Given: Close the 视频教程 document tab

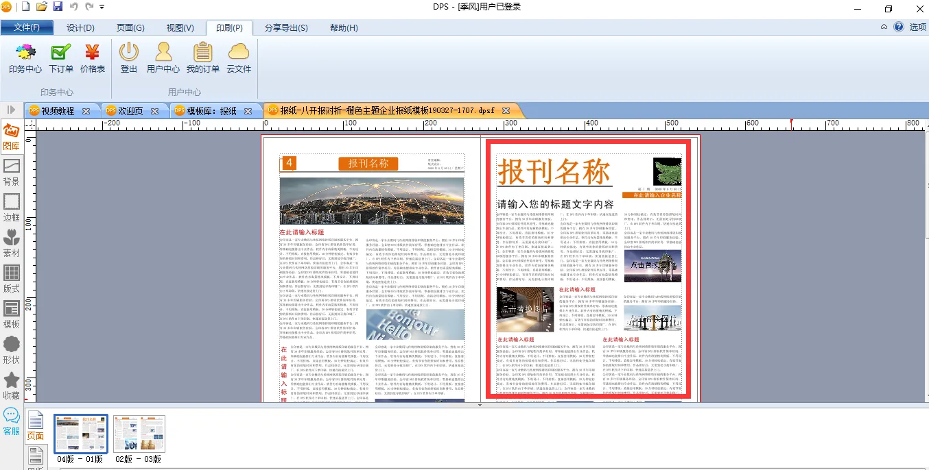Looking at the screenshot, I should pos(86,110).
